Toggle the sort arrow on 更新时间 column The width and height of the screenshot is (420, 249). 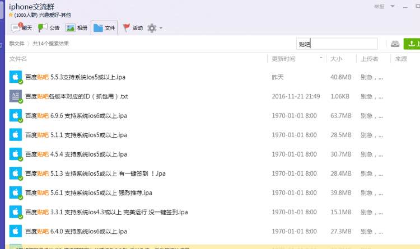pyautogui.click(x=321, y=58)
